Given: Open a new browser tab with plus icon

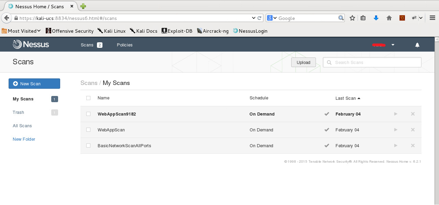Looking at the screenshot, I should click(83, 6).
